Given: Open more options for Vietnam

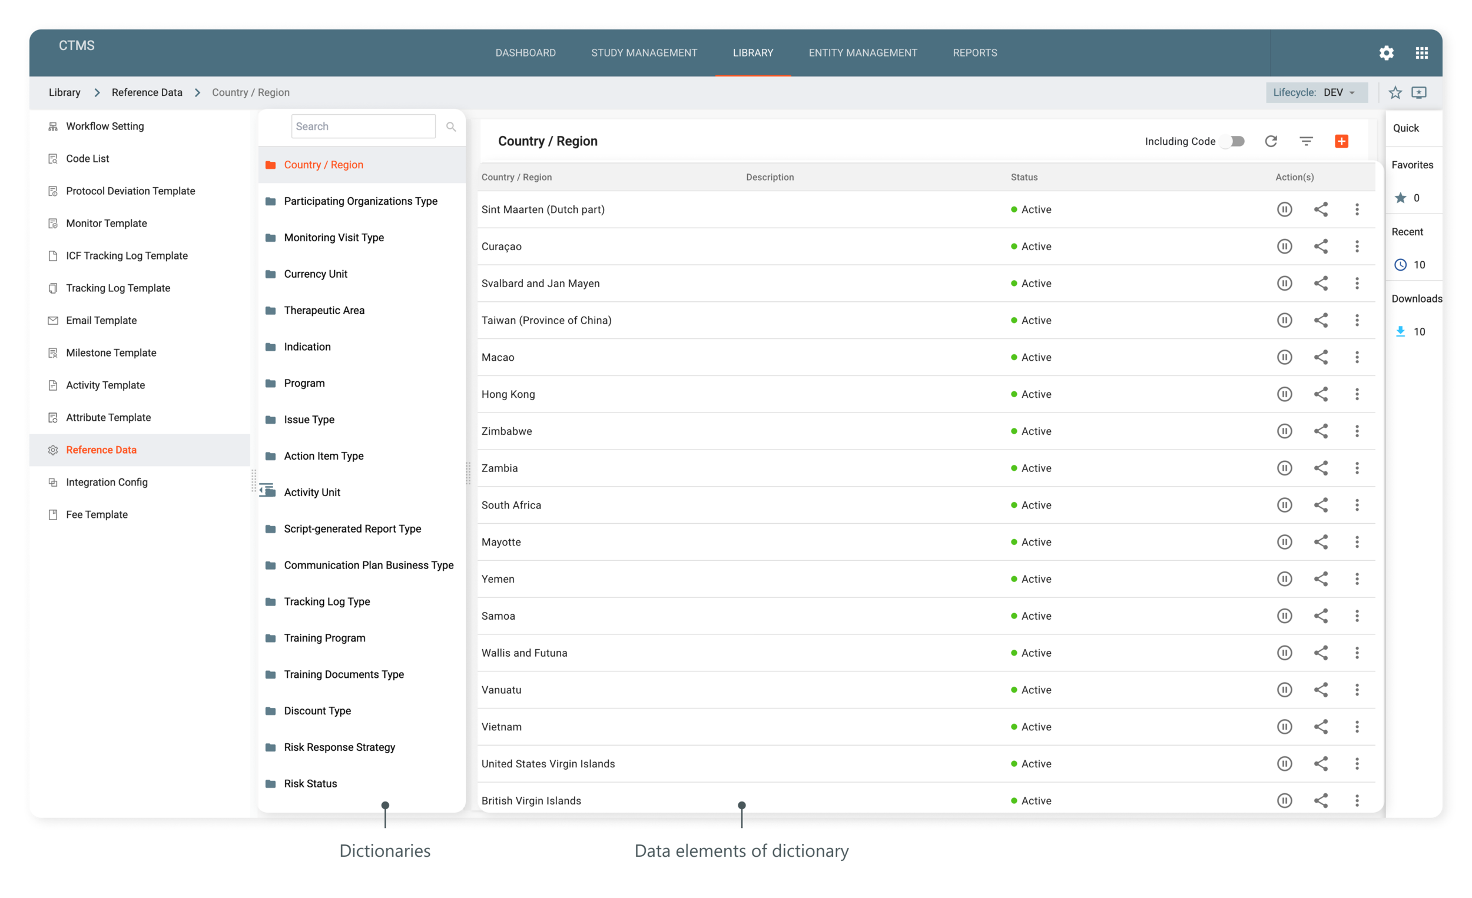Looking at the screenshot, I should (1357, 728).
